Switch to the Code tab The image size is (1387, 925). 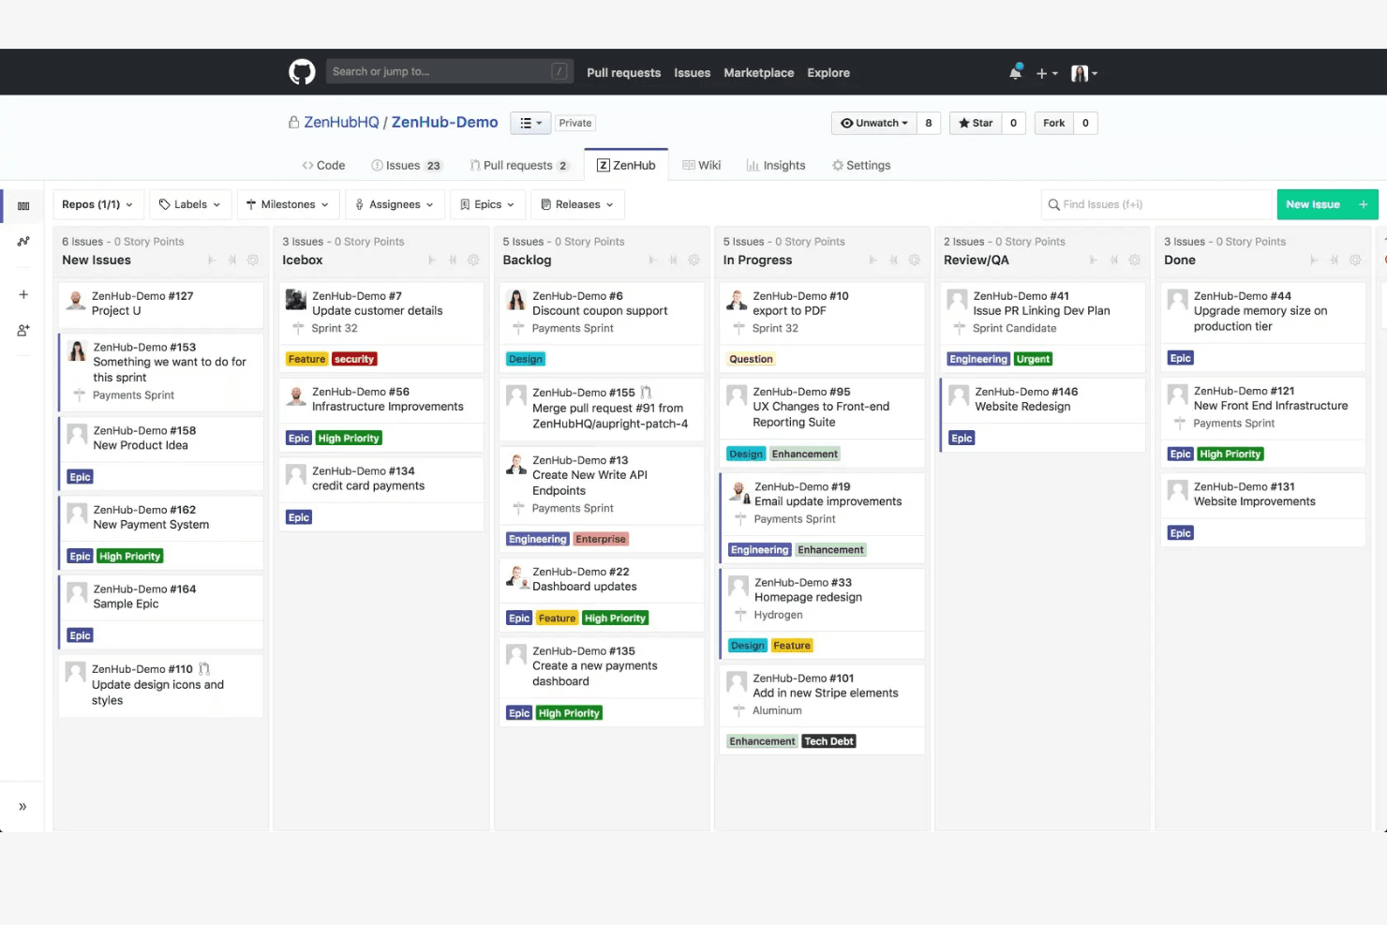[x=323, y=166]
